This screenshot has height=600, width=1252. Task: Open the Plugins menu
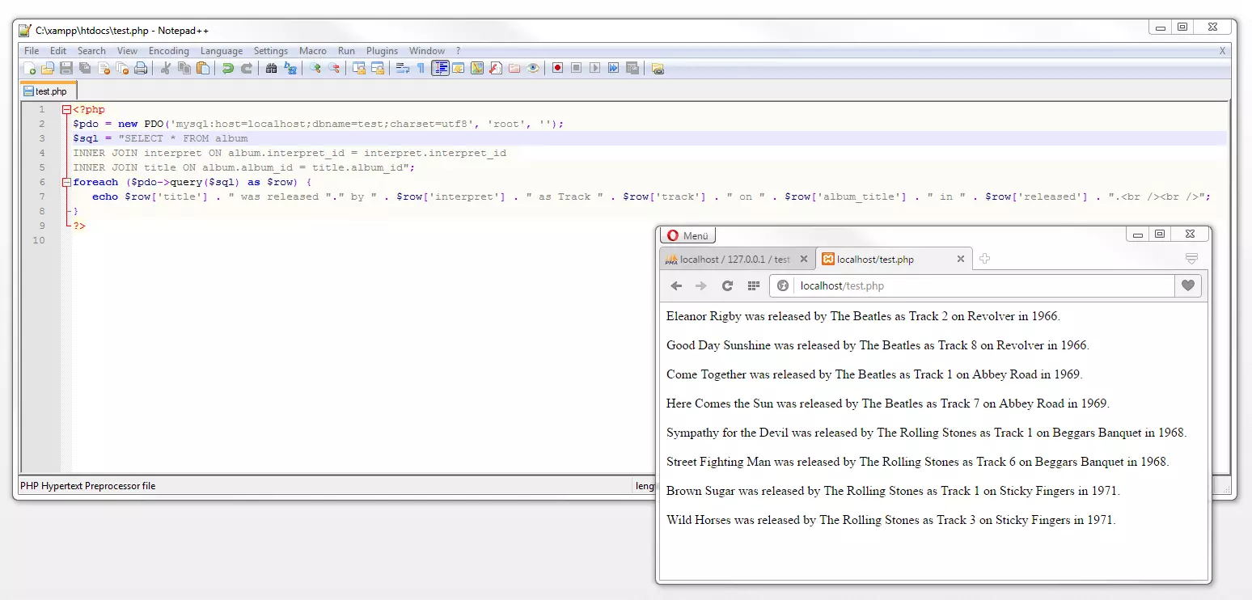coord(382,51)
